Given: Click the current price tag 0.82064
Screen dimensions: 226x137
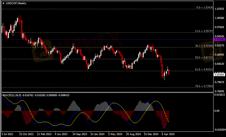Looking at the screenshot, I should (219, 74).
